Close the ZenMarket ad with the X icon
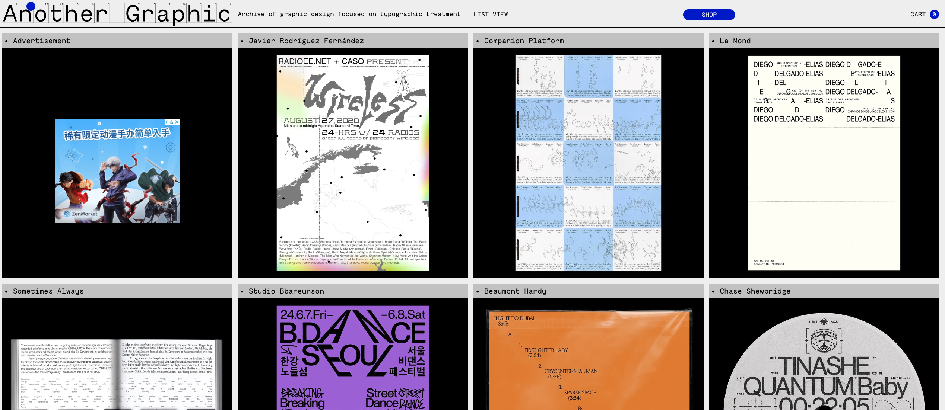Screen dimensions: 945x410 pos(177,122)
